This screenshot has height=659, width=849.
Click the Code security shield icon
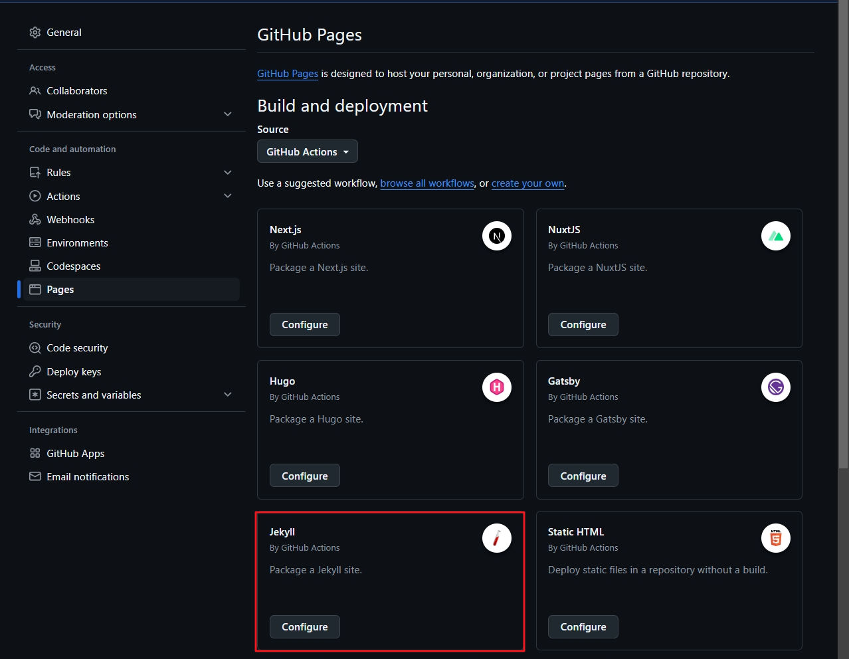pyautogui.click(x=35, y=348)
